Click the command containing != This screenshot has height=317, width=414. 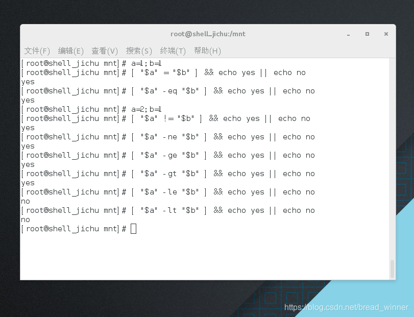(x=221, y=118)
